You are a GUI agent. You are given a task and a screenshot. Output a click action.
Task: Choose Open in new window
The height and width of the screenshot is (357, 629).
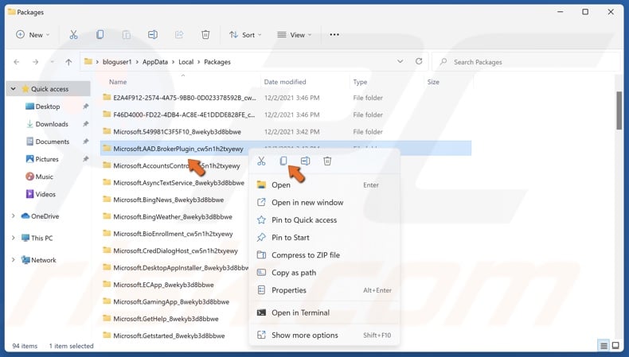324,202
